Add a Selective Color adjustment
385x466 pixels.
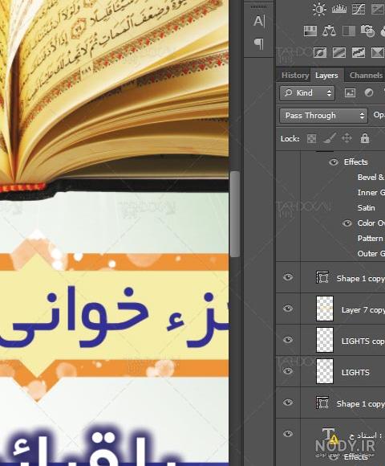coord(378,53)
